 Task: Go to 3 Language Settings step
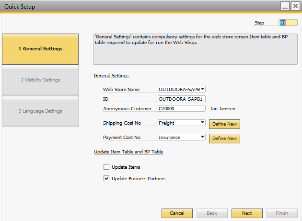point(40,111)
